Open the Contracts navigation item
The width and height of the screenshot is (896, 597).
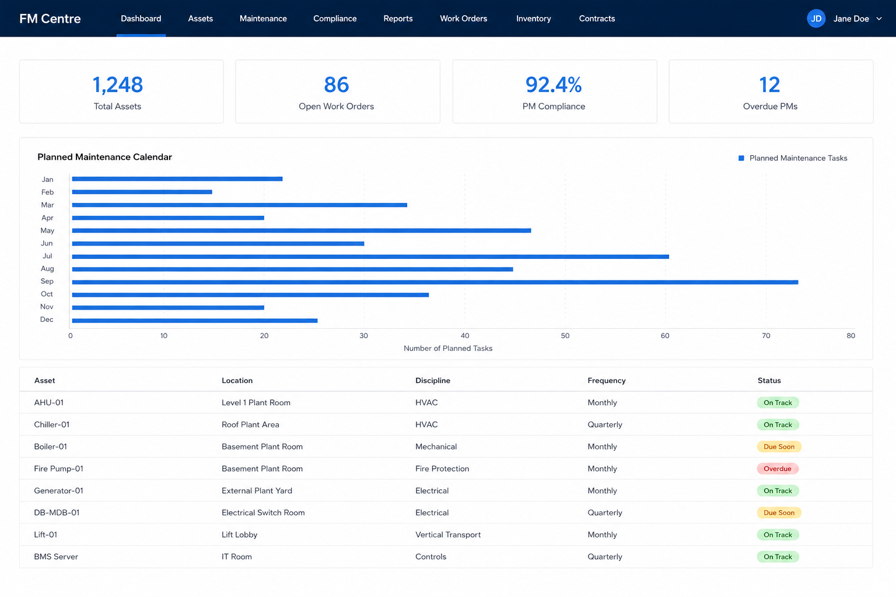(x=597, y=19)
